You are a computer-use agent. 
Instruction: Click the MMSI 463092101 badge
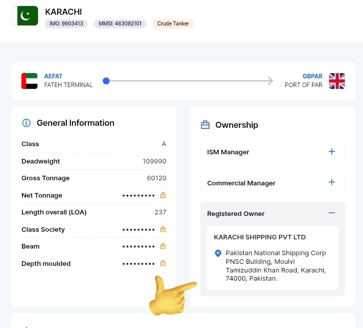[120, 24]
